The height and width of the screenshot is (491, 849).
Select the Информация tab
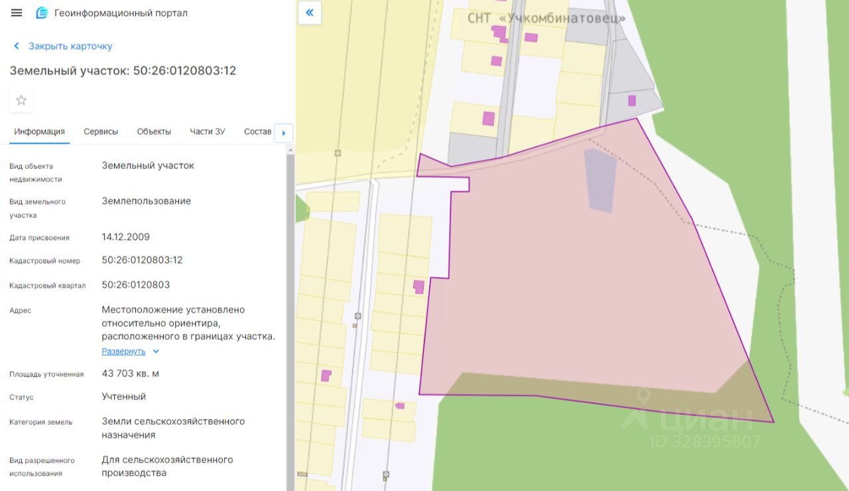click(39, 132)
